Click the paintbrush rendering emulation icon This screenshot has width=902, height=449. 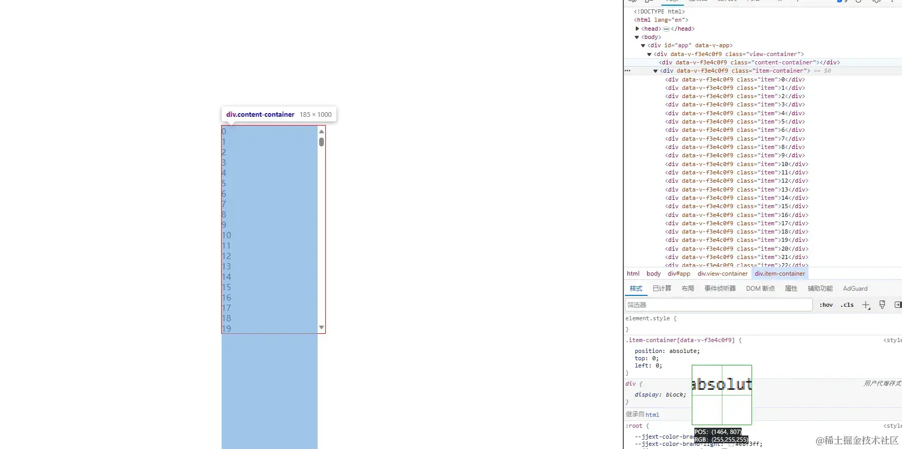[882, 305]
